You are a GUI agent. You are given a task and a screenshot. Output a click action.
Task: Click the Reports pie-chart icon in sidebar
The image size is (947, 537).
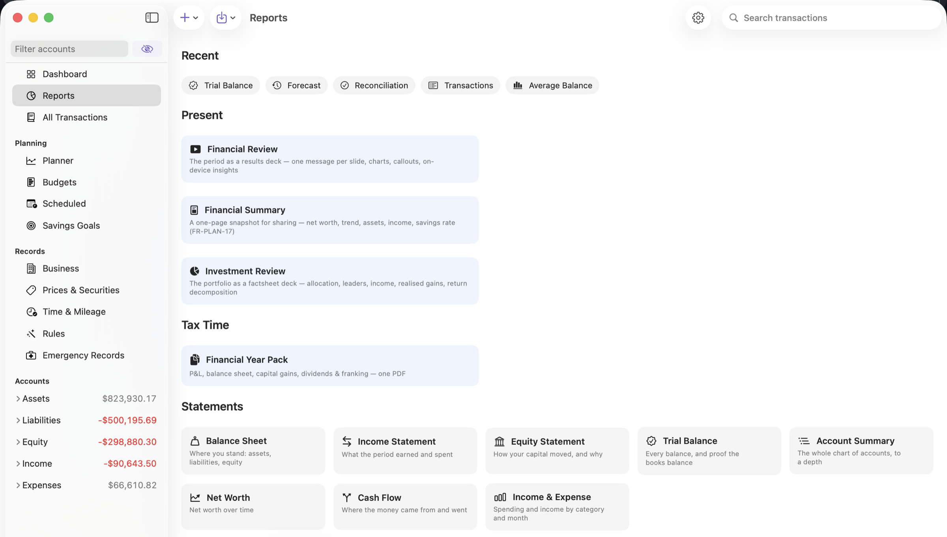[x=31, y=96]
